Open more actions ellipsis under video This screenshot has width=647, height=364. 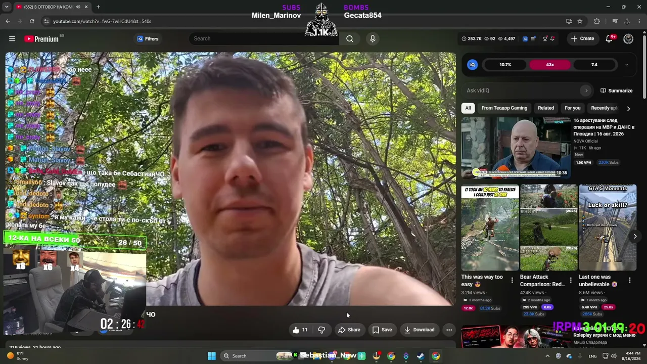point(449,330)
